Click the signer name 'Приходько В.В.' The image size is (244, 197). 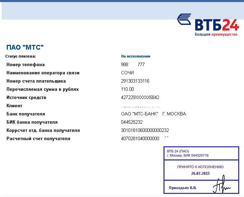click(x=183, y=188)
